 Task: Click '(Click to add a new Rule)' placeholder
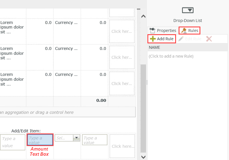tap(171, 56)
